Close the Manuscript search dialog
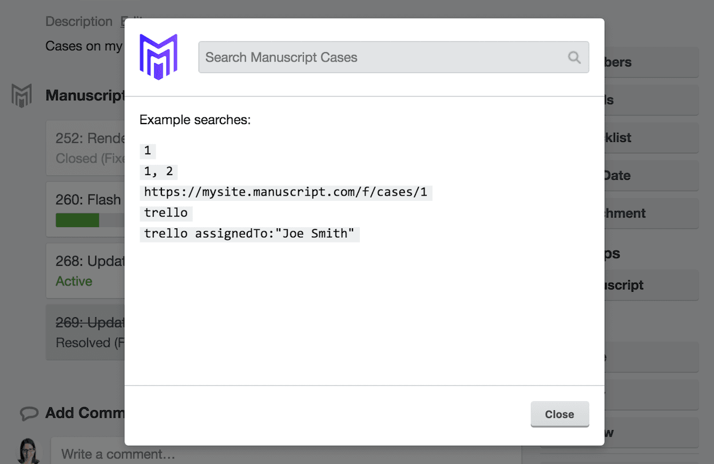Image resolution: width=714 pixels, height=464 pixels. pyautogui.click(x=559, y=414)
